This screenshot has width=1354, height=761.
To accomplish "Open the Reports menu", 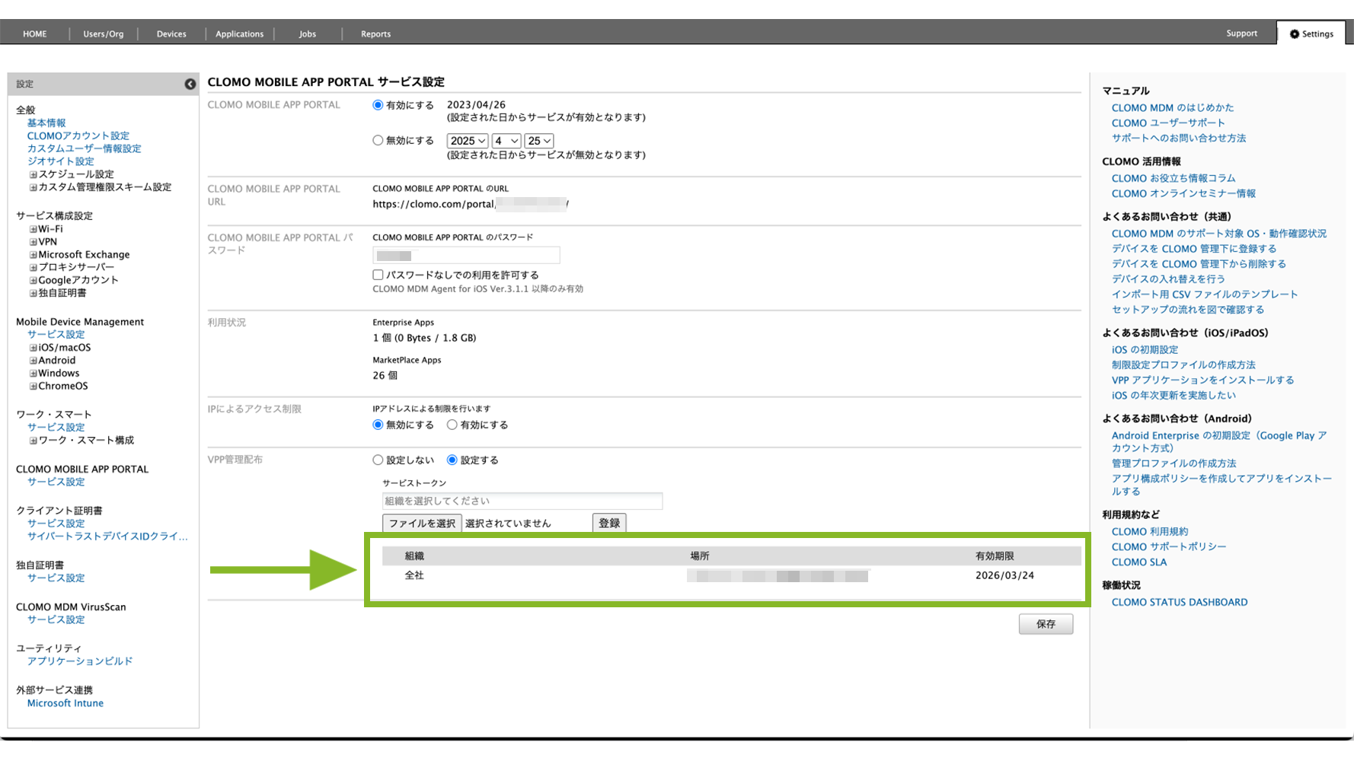I will click(x=375, y=34).
